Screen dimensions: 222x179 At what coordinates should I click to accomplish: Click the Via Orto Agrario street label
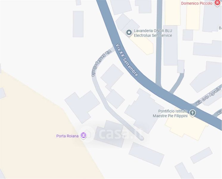point(209,96)
